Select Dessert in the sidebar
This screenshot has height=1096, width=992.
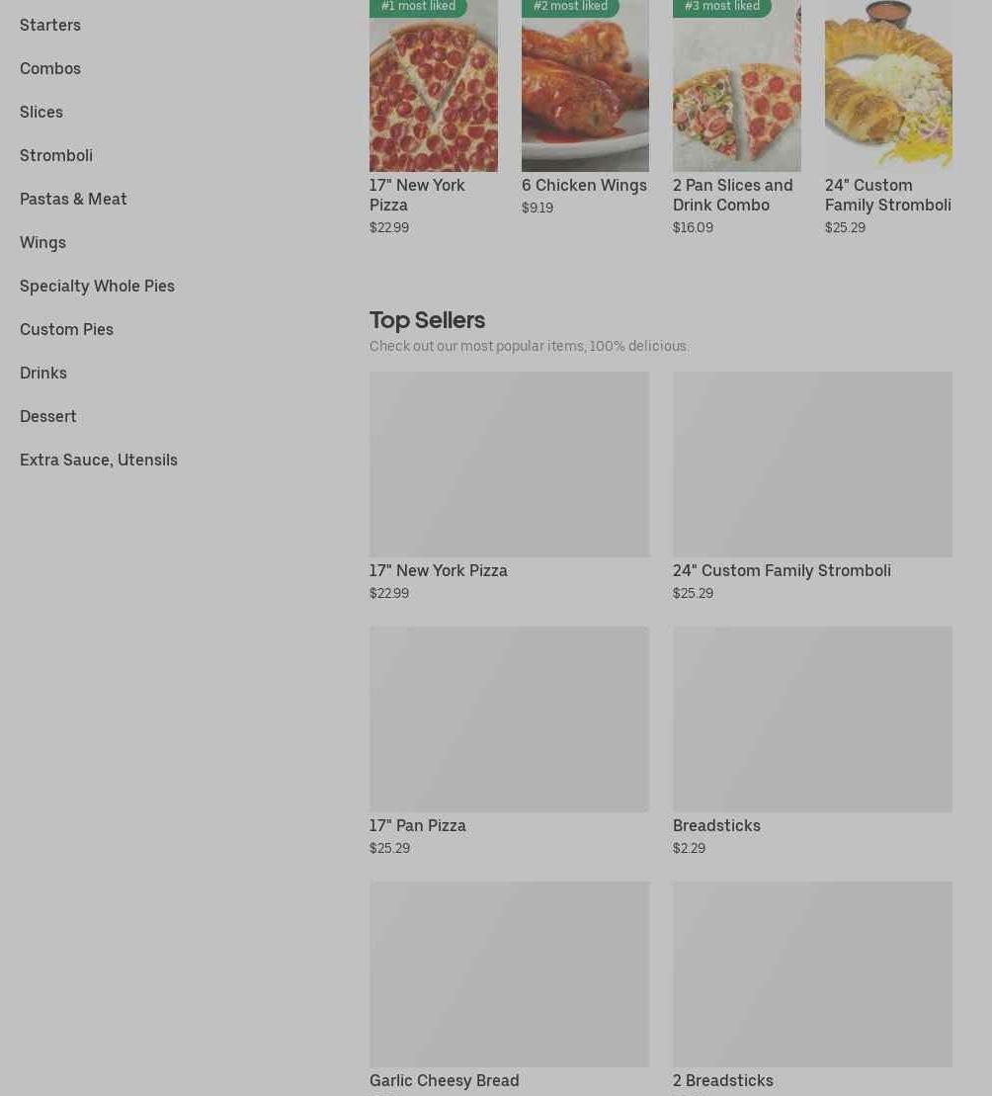[48, 416]
